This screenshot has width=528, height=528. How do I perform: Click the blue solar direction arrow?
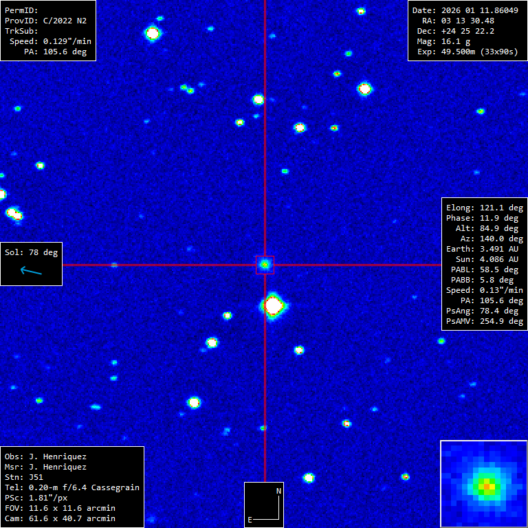31,271
